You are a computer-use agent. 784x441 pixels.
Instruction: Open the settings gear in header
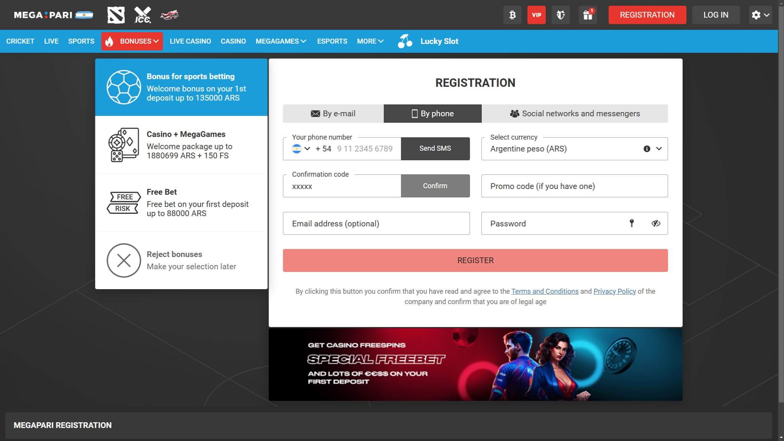[x=756, y=15]
